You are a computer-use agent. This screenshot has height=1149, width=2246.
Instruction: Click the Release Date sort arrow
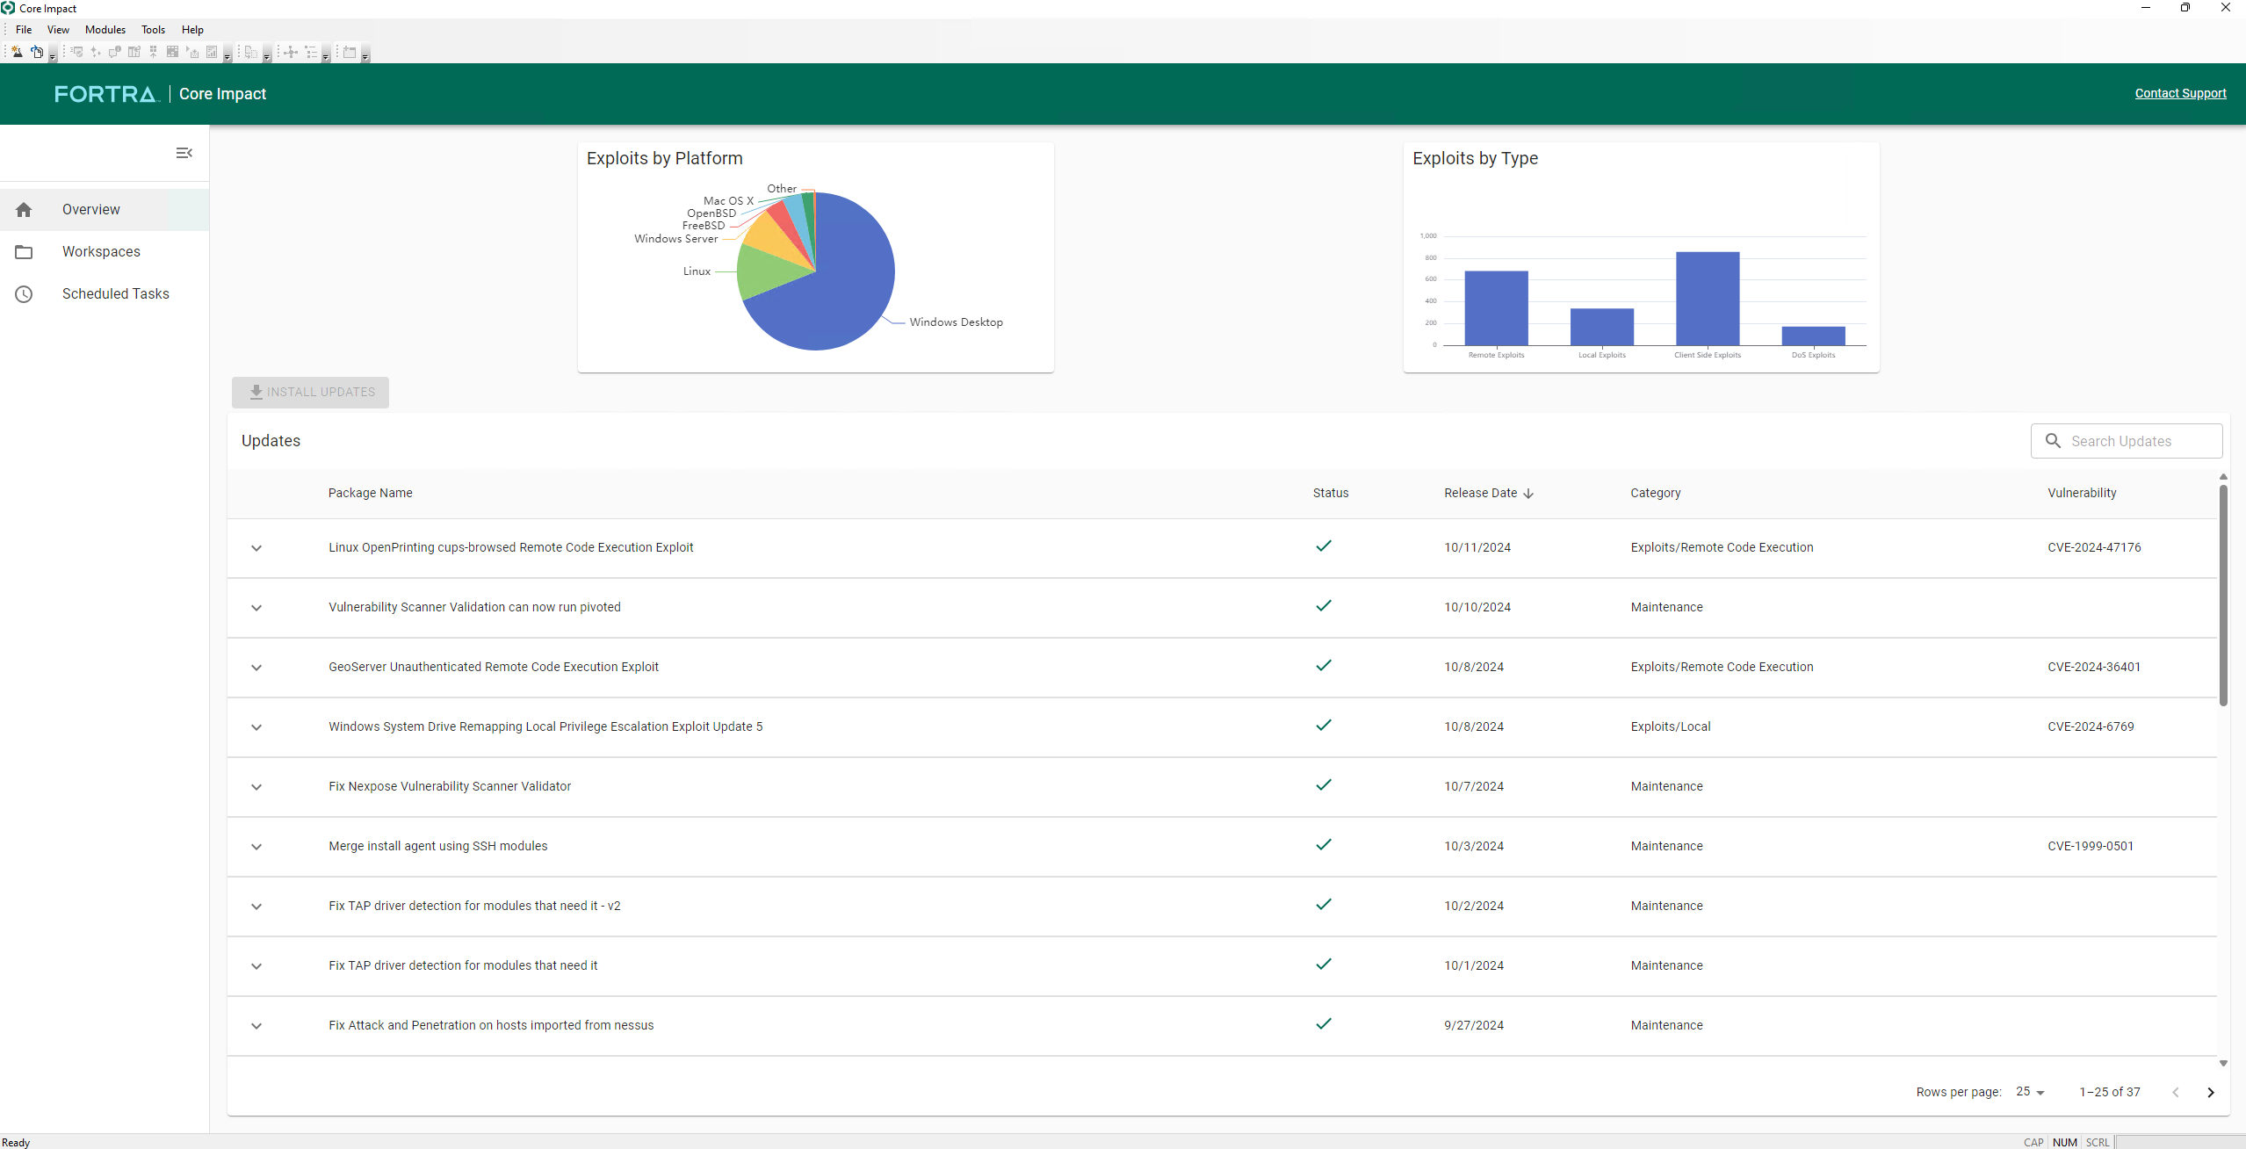[1528, 494]
